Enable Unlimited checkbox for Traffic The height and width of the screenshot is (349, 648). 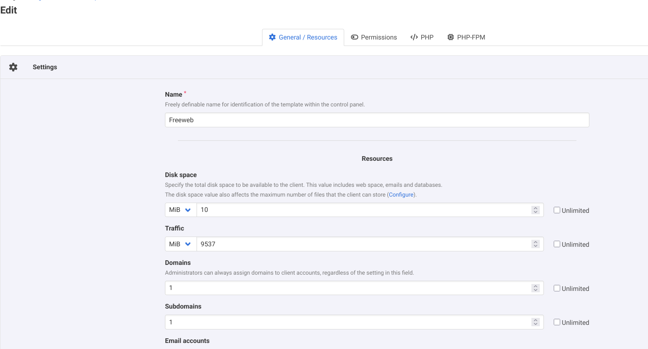click(556, 244)
